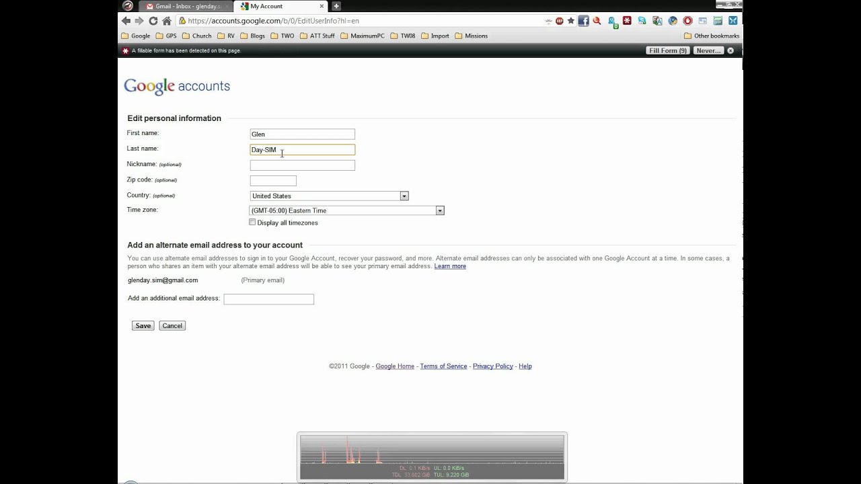Click the red magnifier extension icon
861x484 pixels.
tap(597, 21)
